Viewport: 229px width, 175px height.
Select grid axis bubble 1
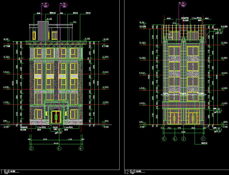(203, 139)
